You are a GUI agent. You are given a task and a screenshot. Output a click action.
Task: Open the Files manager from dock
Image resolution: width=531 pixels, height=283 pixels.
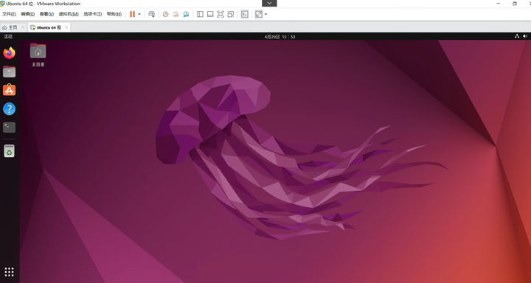click(9, 71)
